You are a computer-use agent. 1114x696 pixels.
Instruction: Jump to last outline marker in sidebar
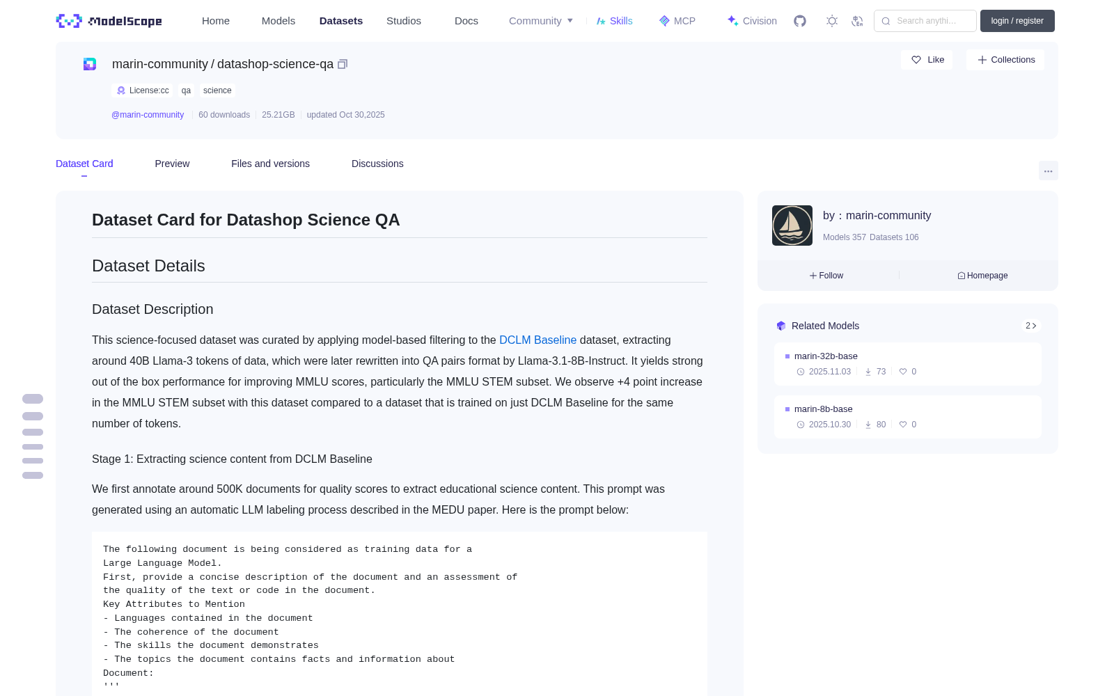pos(33,475)
